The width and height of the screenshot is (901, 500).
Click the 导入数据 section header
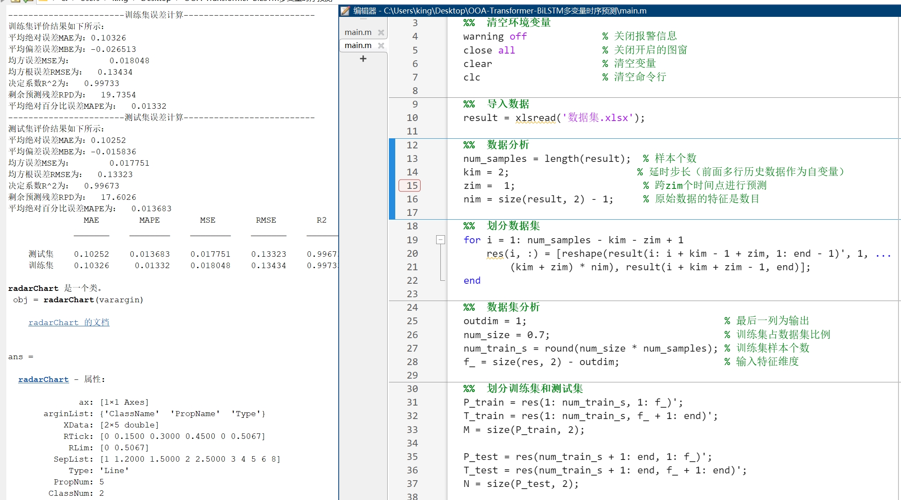click(508, 104)
